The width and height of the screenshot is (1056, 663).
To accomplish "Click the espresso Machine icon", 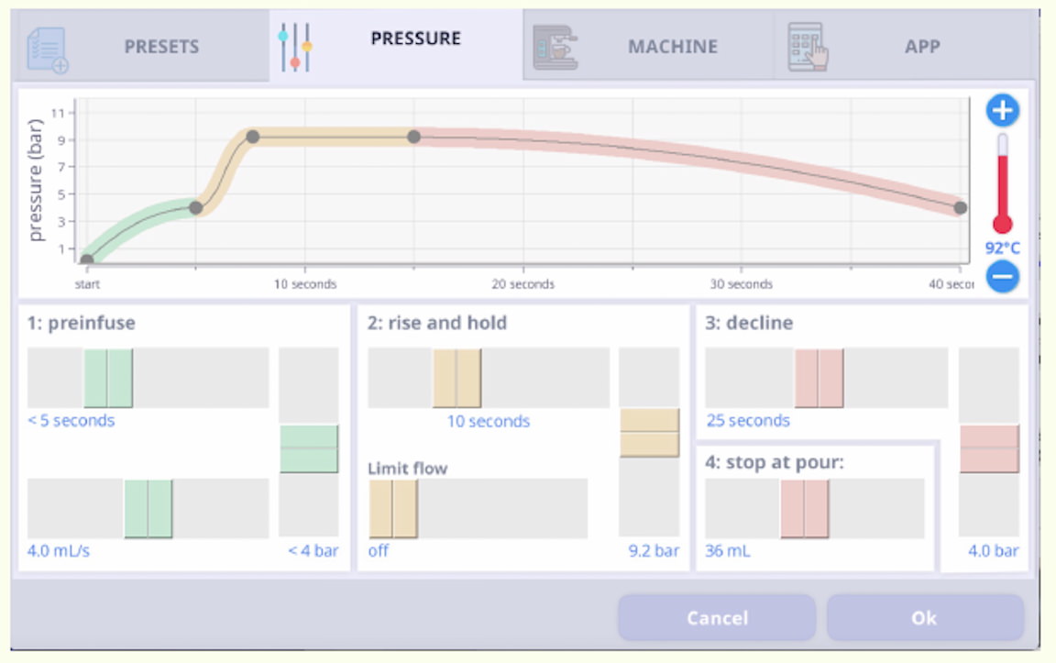I will coord(555,48).
